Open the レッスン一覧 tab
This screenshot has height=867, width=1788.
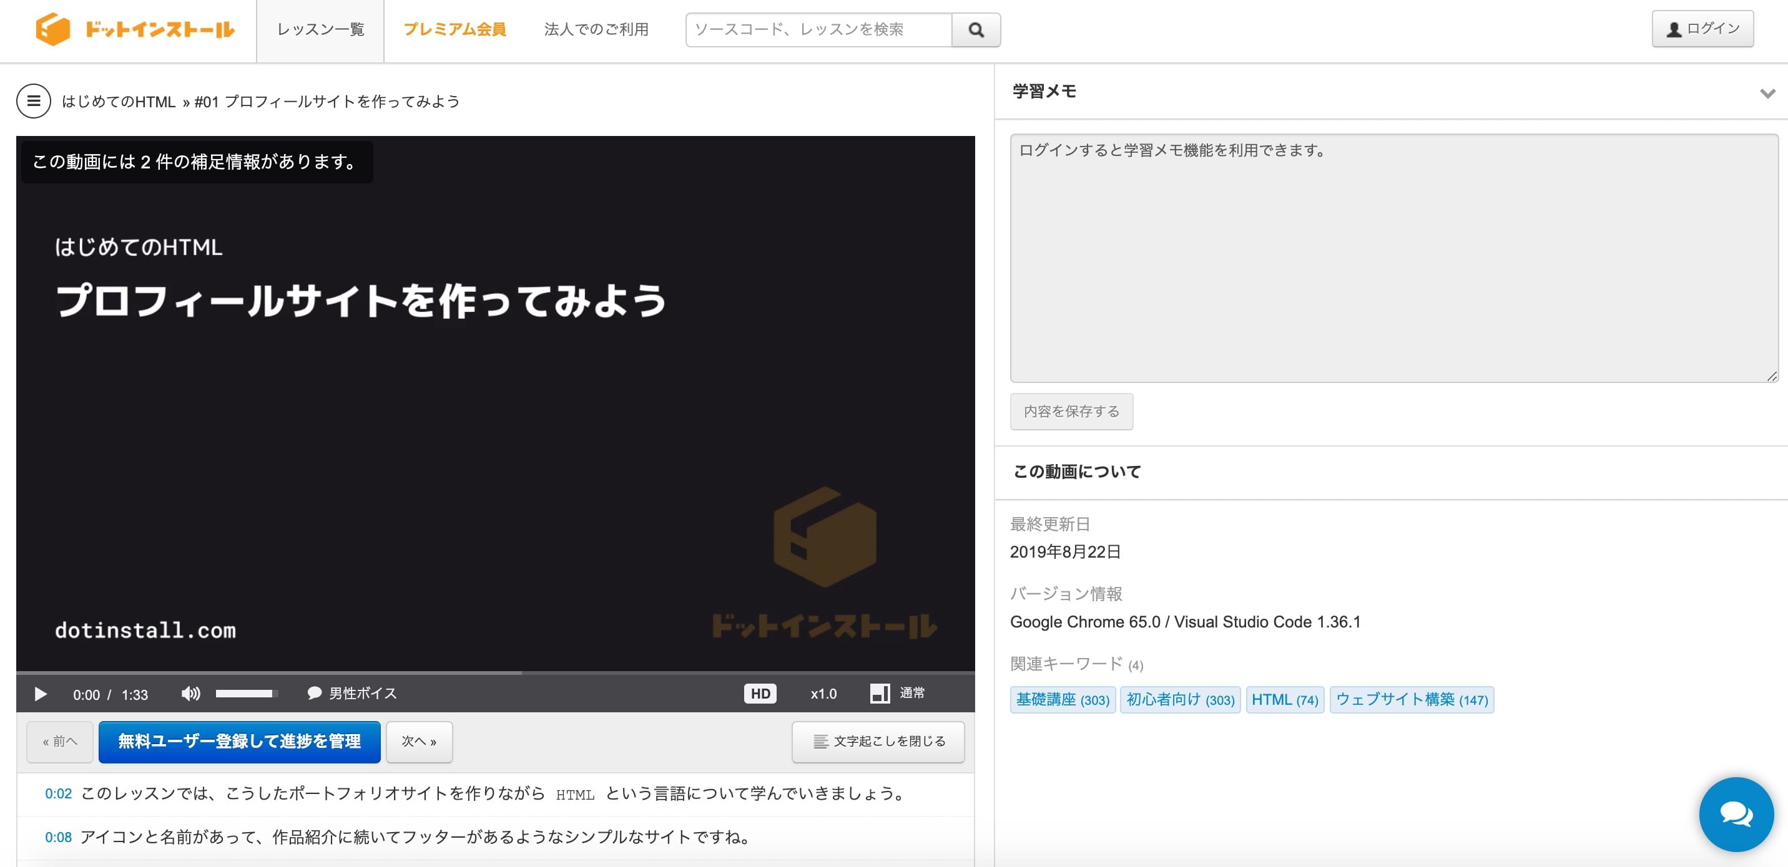coord(320,31)
